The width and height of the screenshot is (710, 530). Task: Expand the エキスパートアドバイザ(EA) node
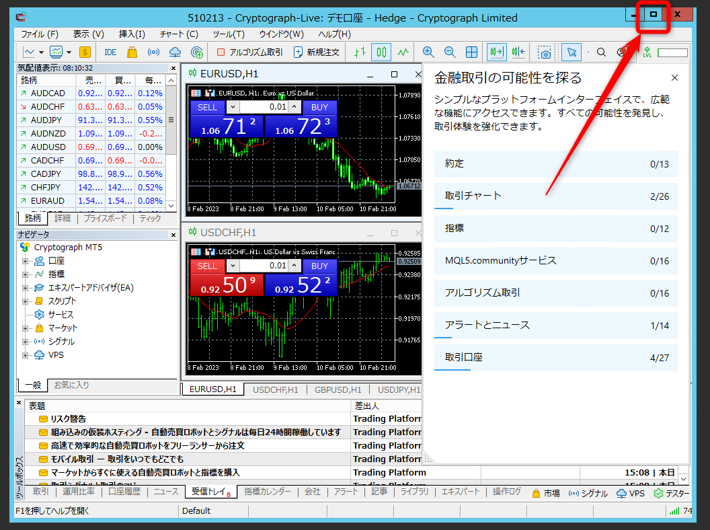tap(26, 288)
